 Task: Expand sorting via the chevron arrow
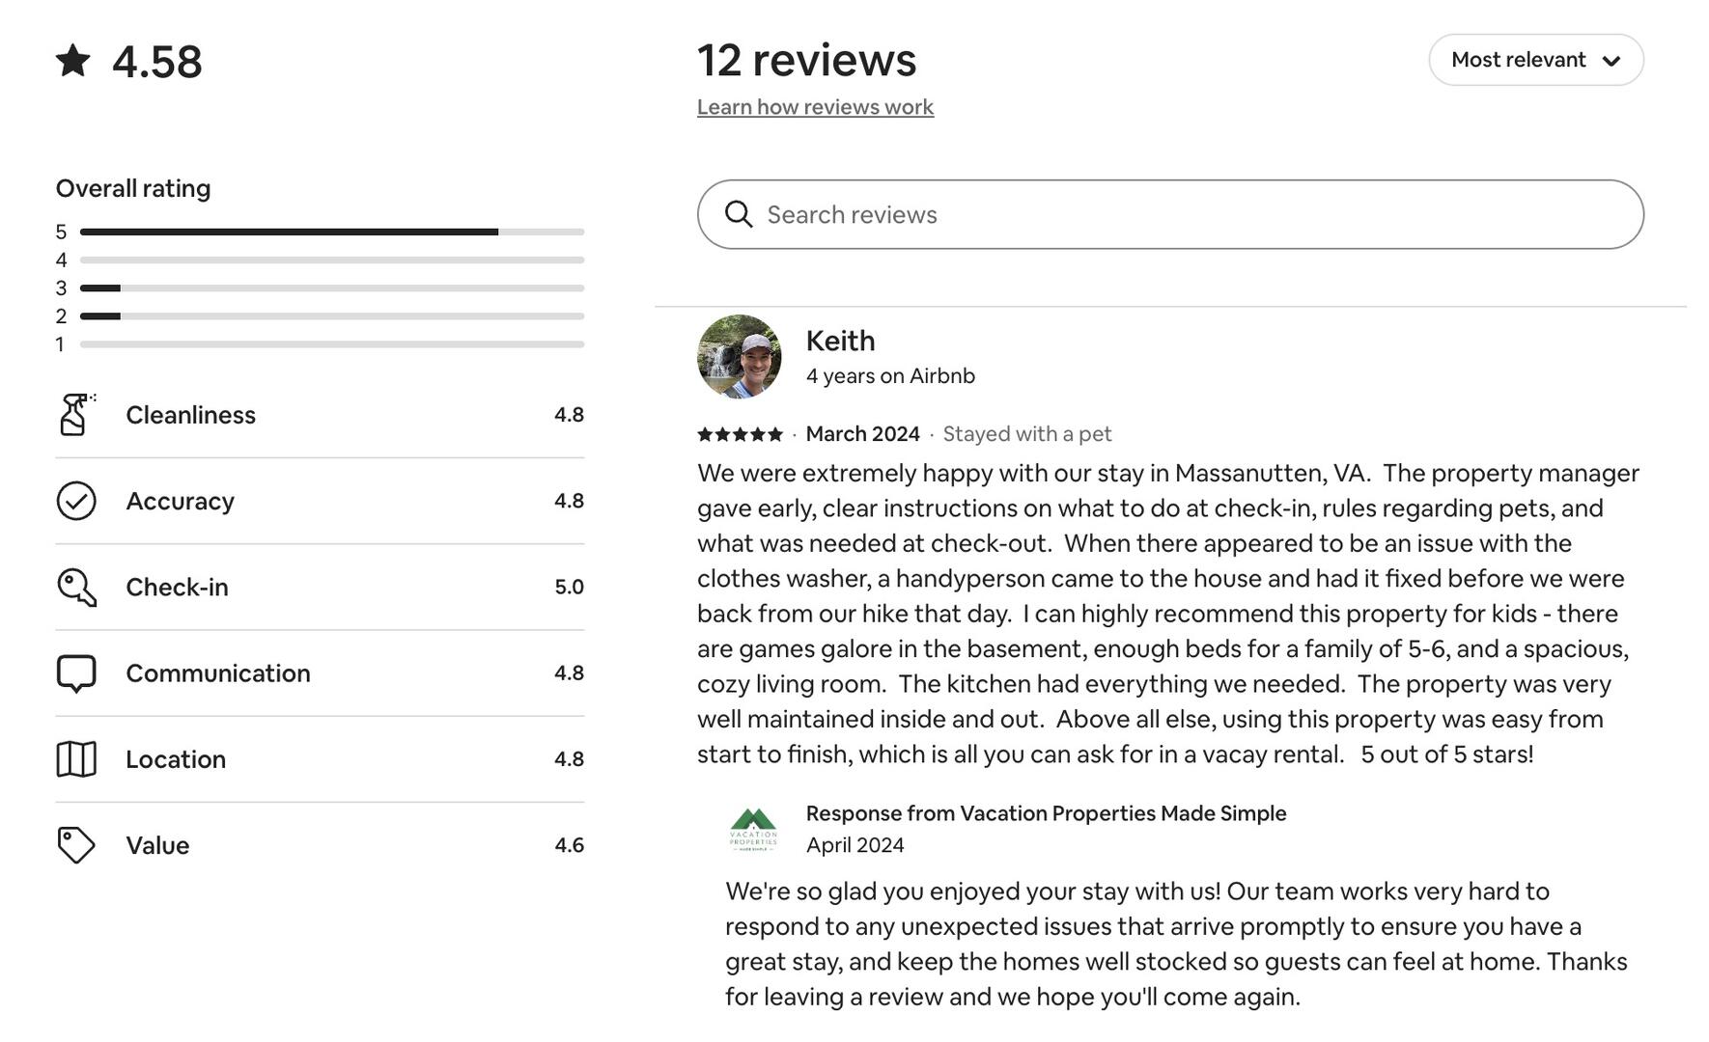(1611, 61)
